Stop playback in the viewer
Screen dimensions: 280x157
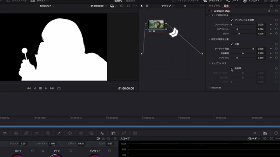tap(40, 88)
